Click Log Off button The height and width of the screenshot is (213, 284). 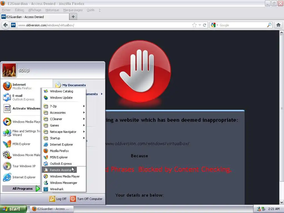click(58, 199)
